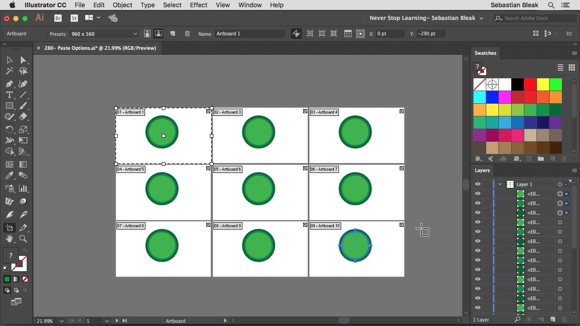The width and height of the screenshot is (580, 326).
Task: Hide Layer 1 using its eye icon
Action: (478, 184)
